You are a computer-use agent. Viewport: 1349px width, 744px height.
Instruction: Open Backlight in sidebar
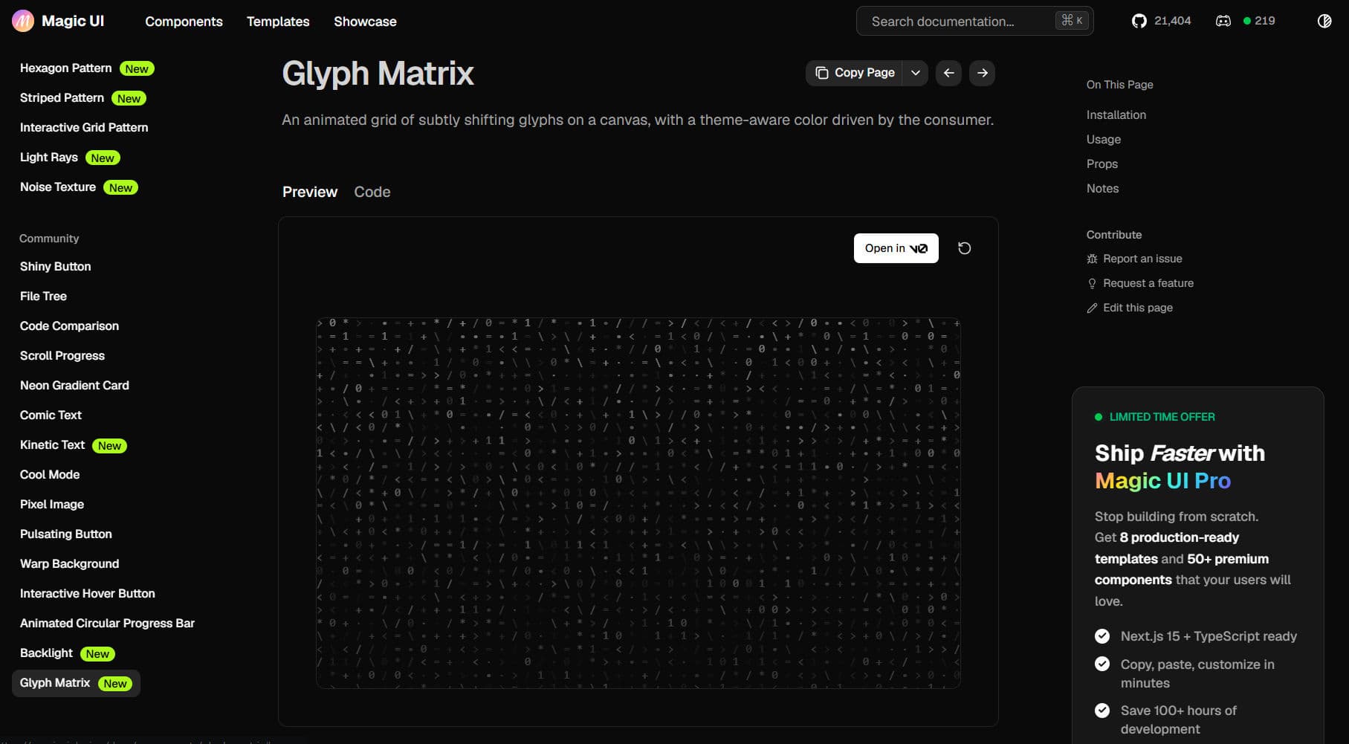coord(46,653)
